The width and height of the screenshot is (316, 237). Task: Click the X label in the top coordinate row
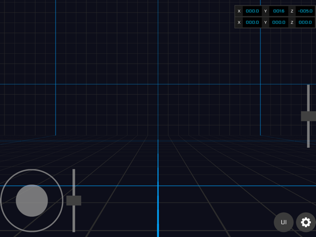(239, 11)
